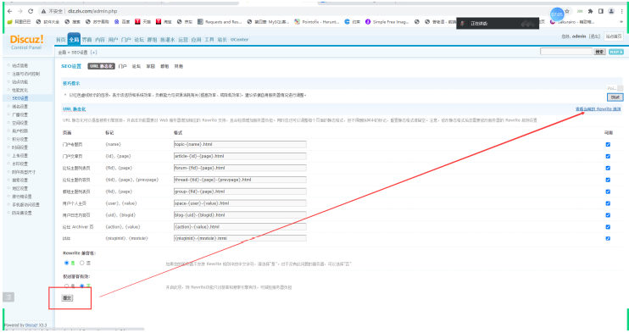Click the browser profile avatar icon

(611, 11)
